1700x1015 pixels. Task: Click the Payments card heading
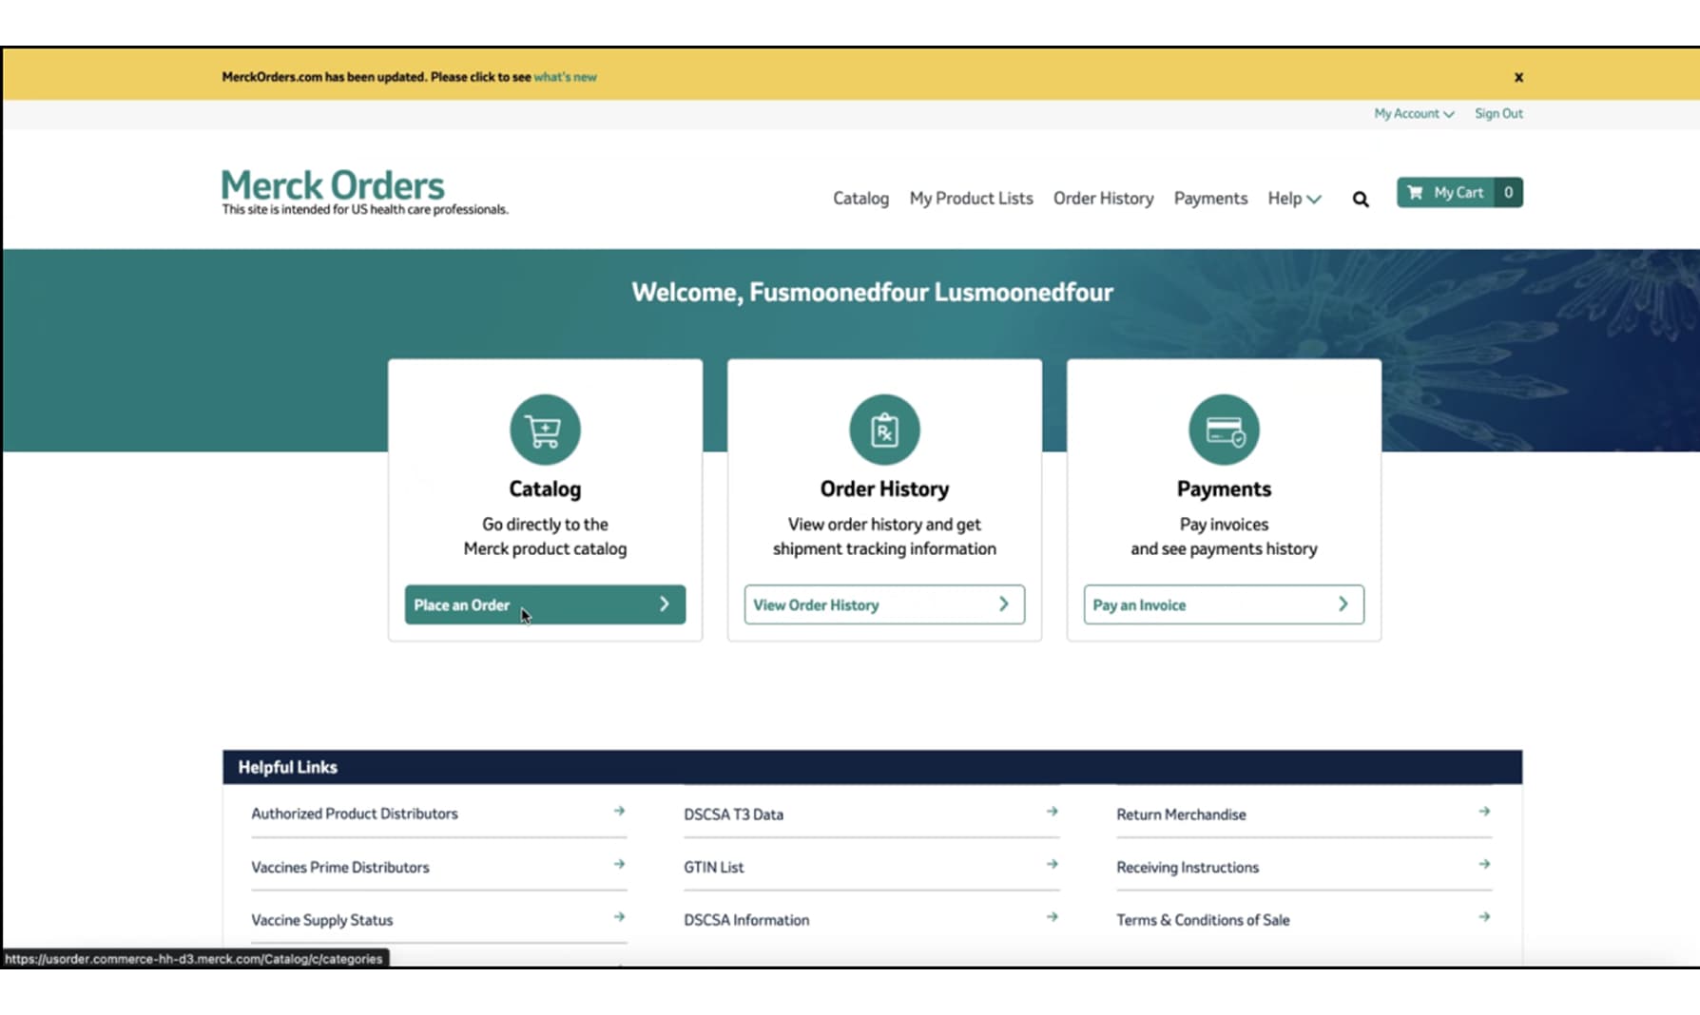[x=1224, y=488]
